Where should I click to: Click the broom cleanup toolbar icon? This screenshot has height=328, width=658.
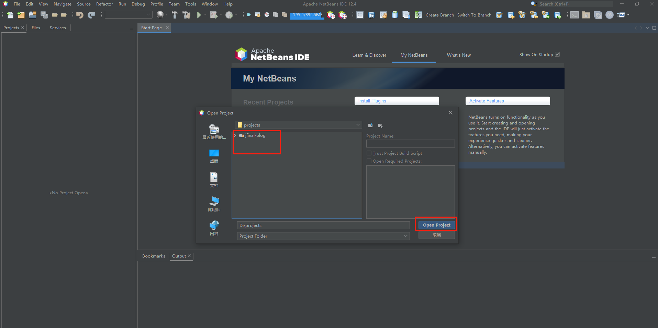coord(383,15)
